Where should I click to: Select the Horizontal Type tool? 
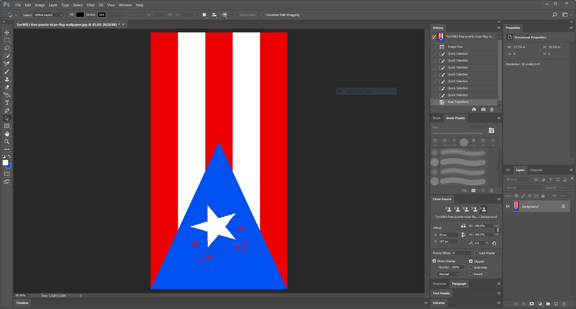(x=7, y=103)
